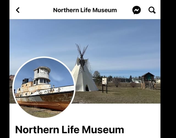Click the large Northern Life Museum page name
The width and height of the screenshot is (176, 138).
click(70, 130)
